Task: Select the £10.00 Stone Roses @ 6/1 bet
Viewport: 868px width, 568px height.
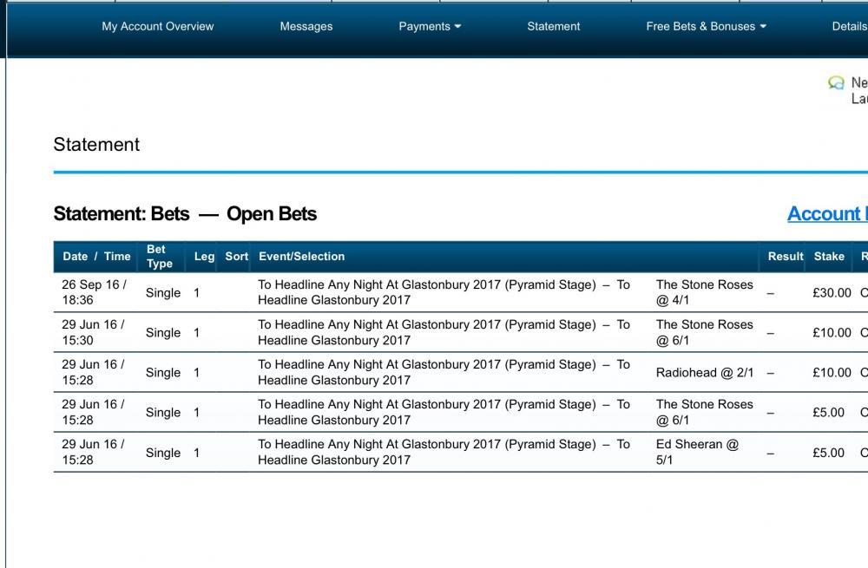Action: coord(461,332)
